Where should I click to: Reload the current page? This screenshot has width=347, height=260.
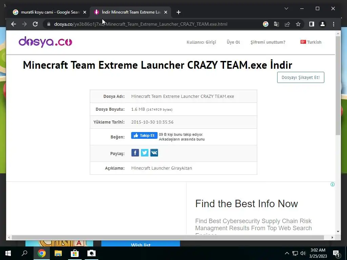click(x=35, y=24)
